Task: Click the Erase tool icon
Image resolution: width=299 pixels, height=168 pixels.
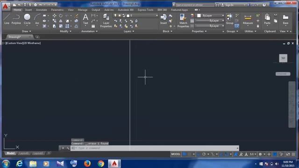Action: click(77, 15)
